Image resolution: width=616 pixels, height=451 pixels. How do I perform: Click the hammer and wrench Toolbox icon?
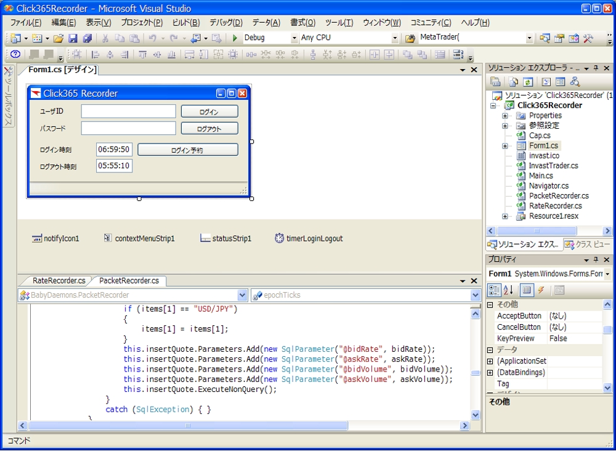588,38
